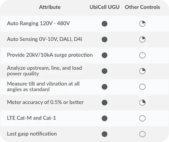Click filled dot for power quality row

point(105,71)
